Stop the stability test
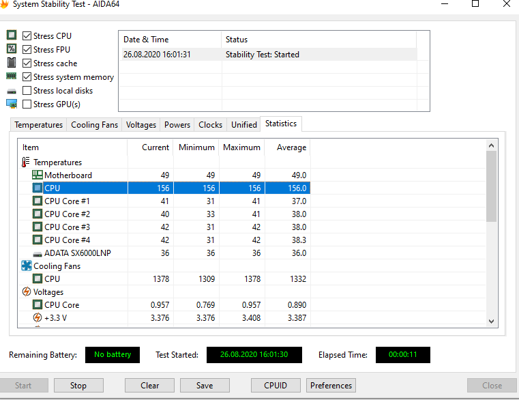This screenshot has width=519, height=400. [x=78, y=386]
